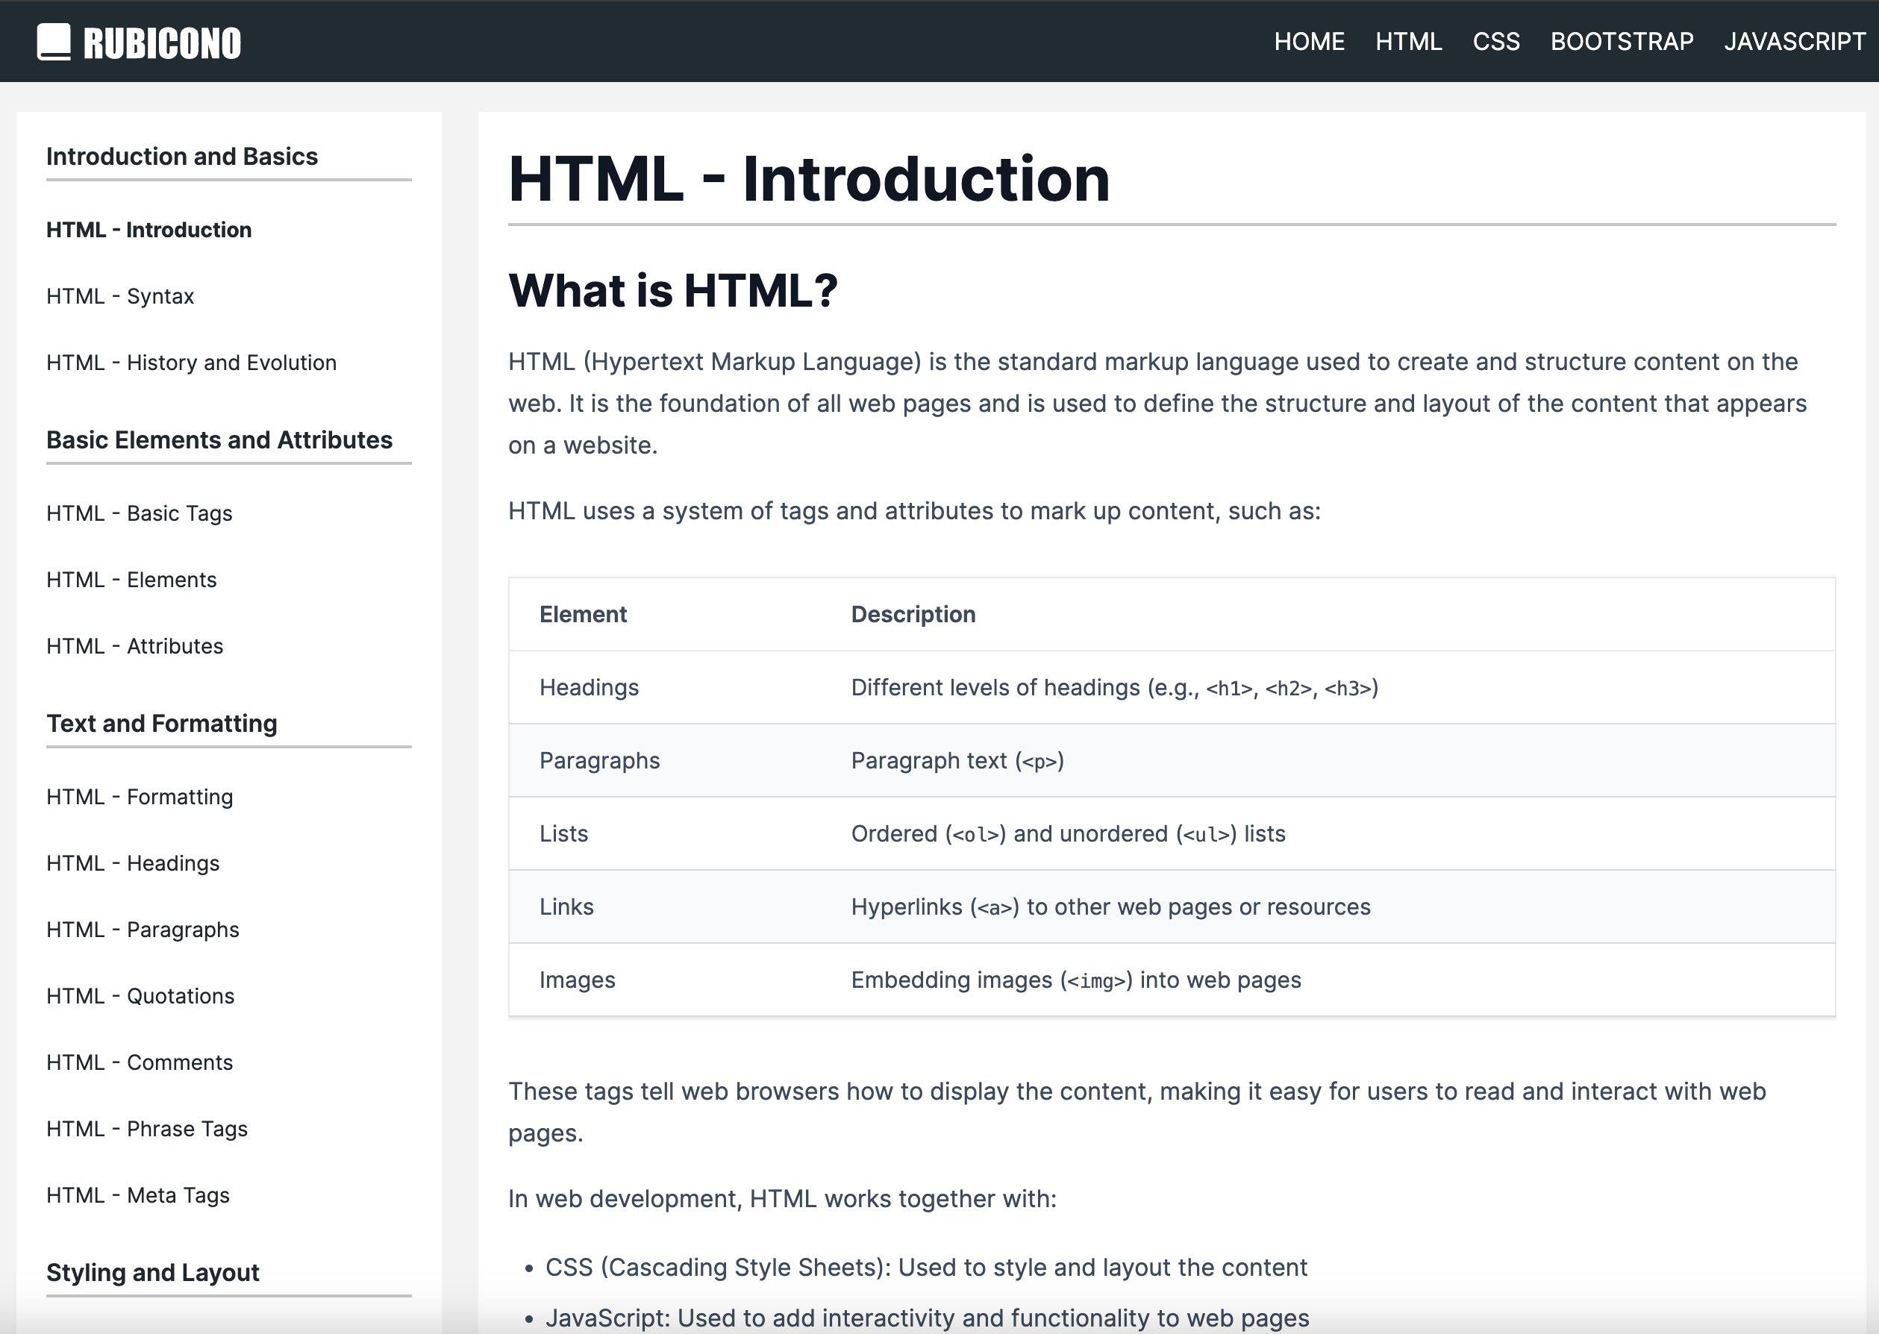Open the HTML - Comments sidebar link

coord(140,1063)
